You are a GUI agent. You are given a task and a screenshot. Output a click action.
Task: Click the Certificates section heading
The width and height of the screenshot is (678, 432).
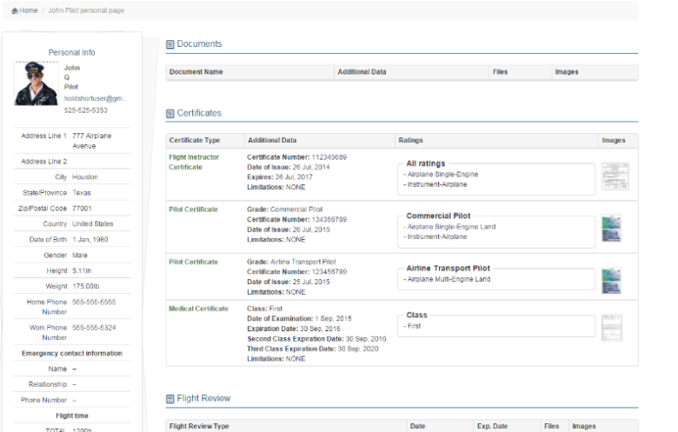[199, 113]
